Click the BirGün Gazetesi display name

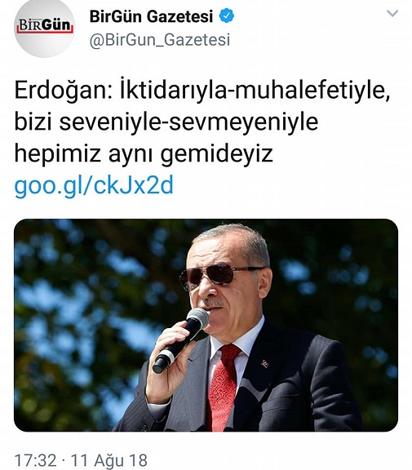(x=151, y=16)
